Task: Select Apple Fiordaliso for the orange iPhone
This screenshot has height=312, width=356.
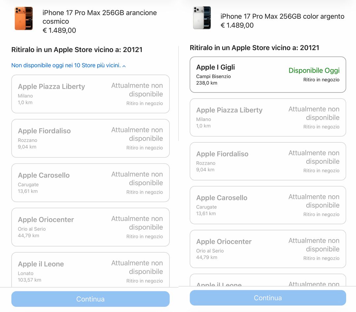Action: pyautogui.click(x=90, y=138)
